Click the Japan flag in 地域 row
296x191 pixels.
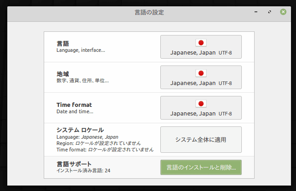(x=201, y=73)
